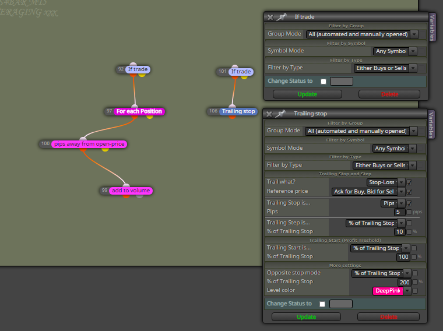Edit Trailing Start percent field showing 100
This screenshot has width=443, height=331.
403,257
